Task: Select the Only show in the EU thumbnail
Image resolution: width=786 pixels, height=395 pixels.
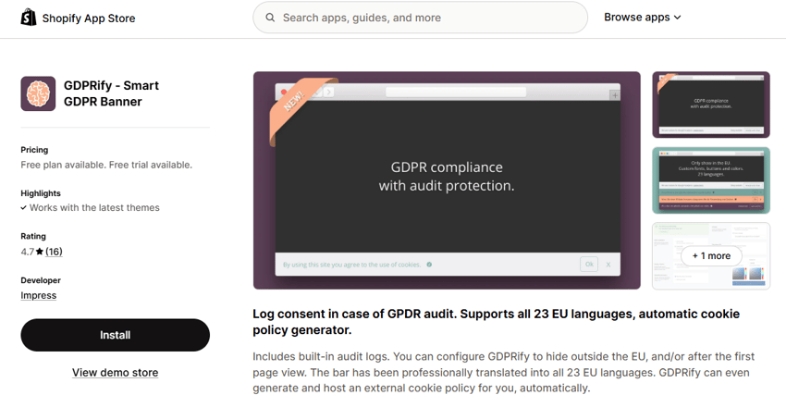Action: [x=711, y=180]
